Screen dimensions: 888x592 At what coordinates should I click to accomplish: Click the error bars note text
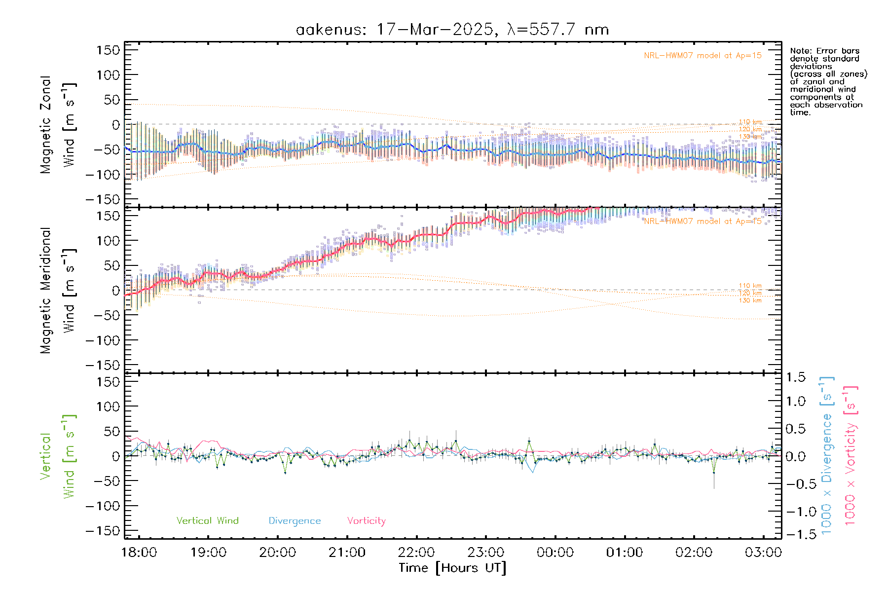pyautogui.click(x=828, y=81)
